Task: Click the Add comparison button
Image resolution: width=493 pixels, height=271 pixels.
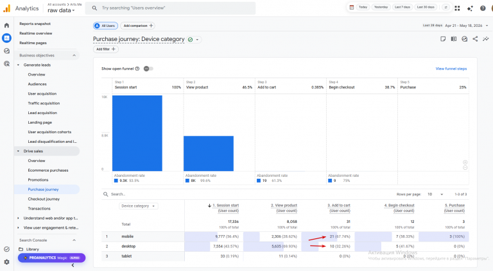Action: coord(138,26)
